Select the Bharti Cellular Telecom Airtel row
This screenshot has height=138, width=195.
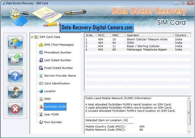[138, 39]
